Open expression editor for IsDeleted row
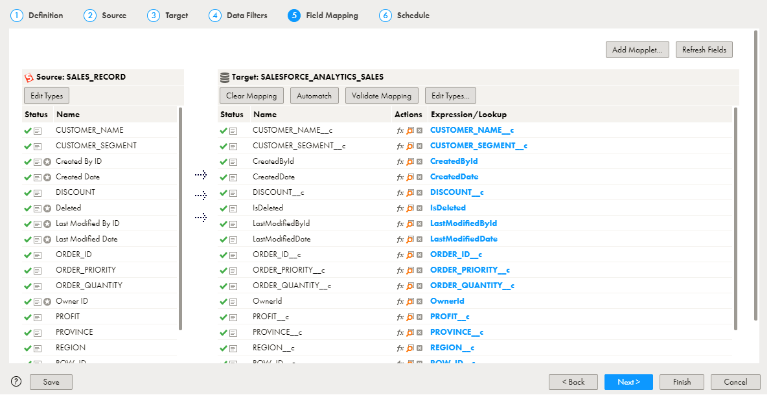This screenshot has width=771, height=395. (400, 209)
